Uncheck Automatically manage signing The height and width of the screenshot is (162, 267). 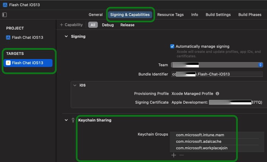pyautogui.click(x=172, y=46)
